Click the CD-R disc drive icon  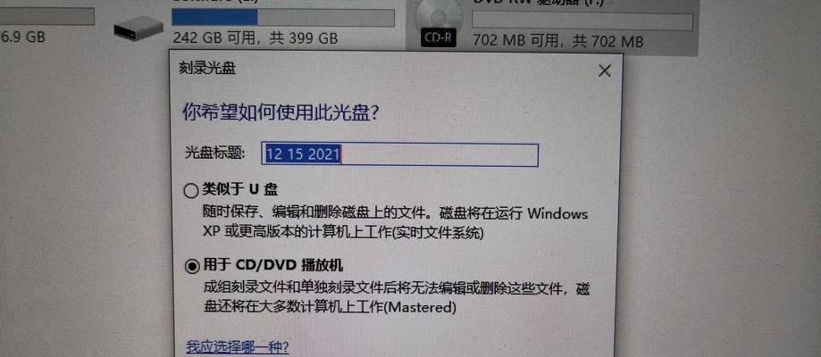(438, 23)
